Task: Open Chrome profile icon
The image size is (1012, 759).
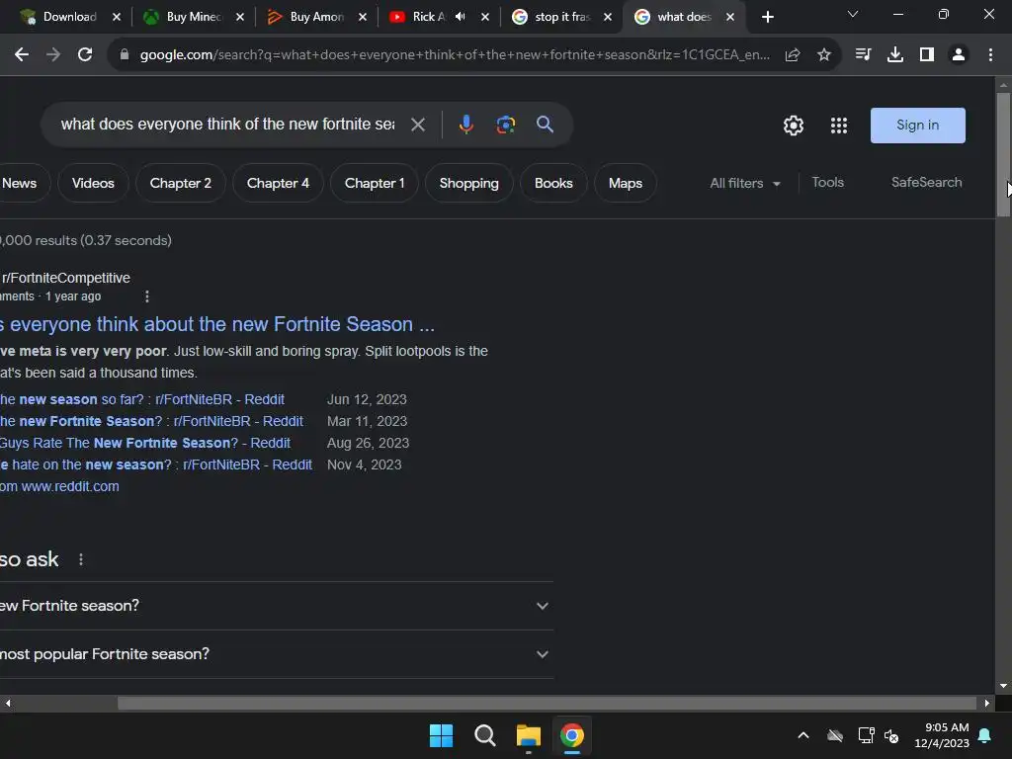Action: tap(959, 55)
